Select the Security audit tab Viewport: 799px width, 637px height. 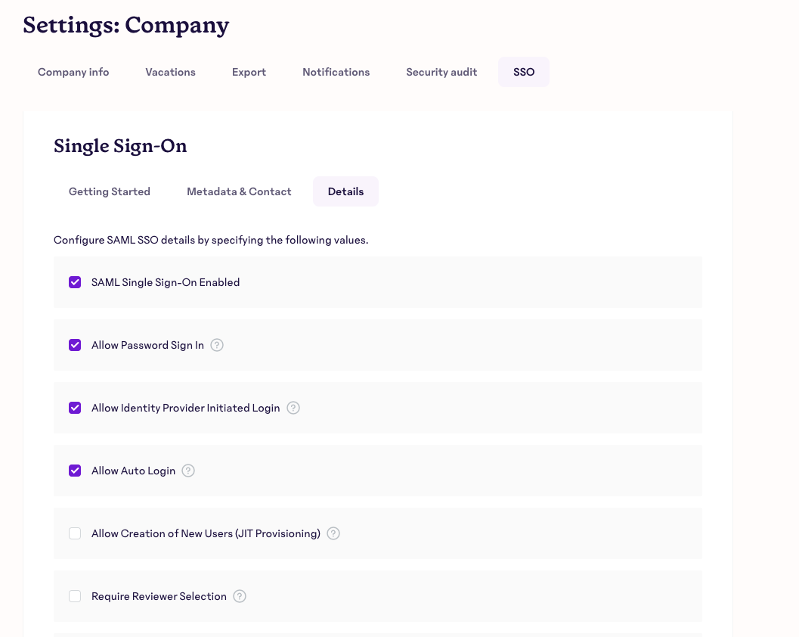[x=441, y=72]
